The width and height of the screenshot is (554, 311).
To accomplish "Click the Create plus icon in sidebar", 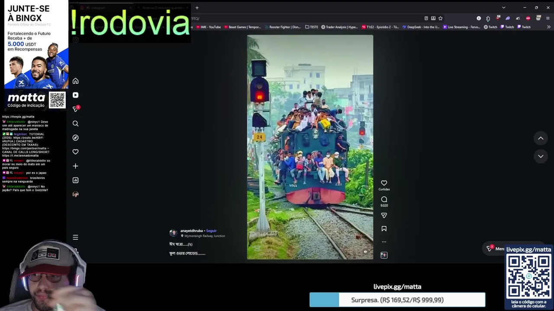I will point(75,166).
